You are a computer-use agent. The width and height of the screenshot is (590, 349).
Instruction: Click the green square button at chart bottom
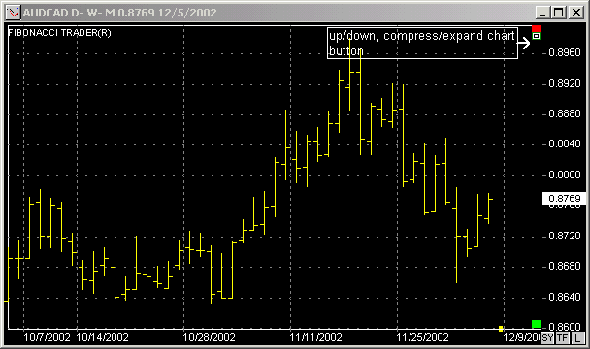pos(537,324)
